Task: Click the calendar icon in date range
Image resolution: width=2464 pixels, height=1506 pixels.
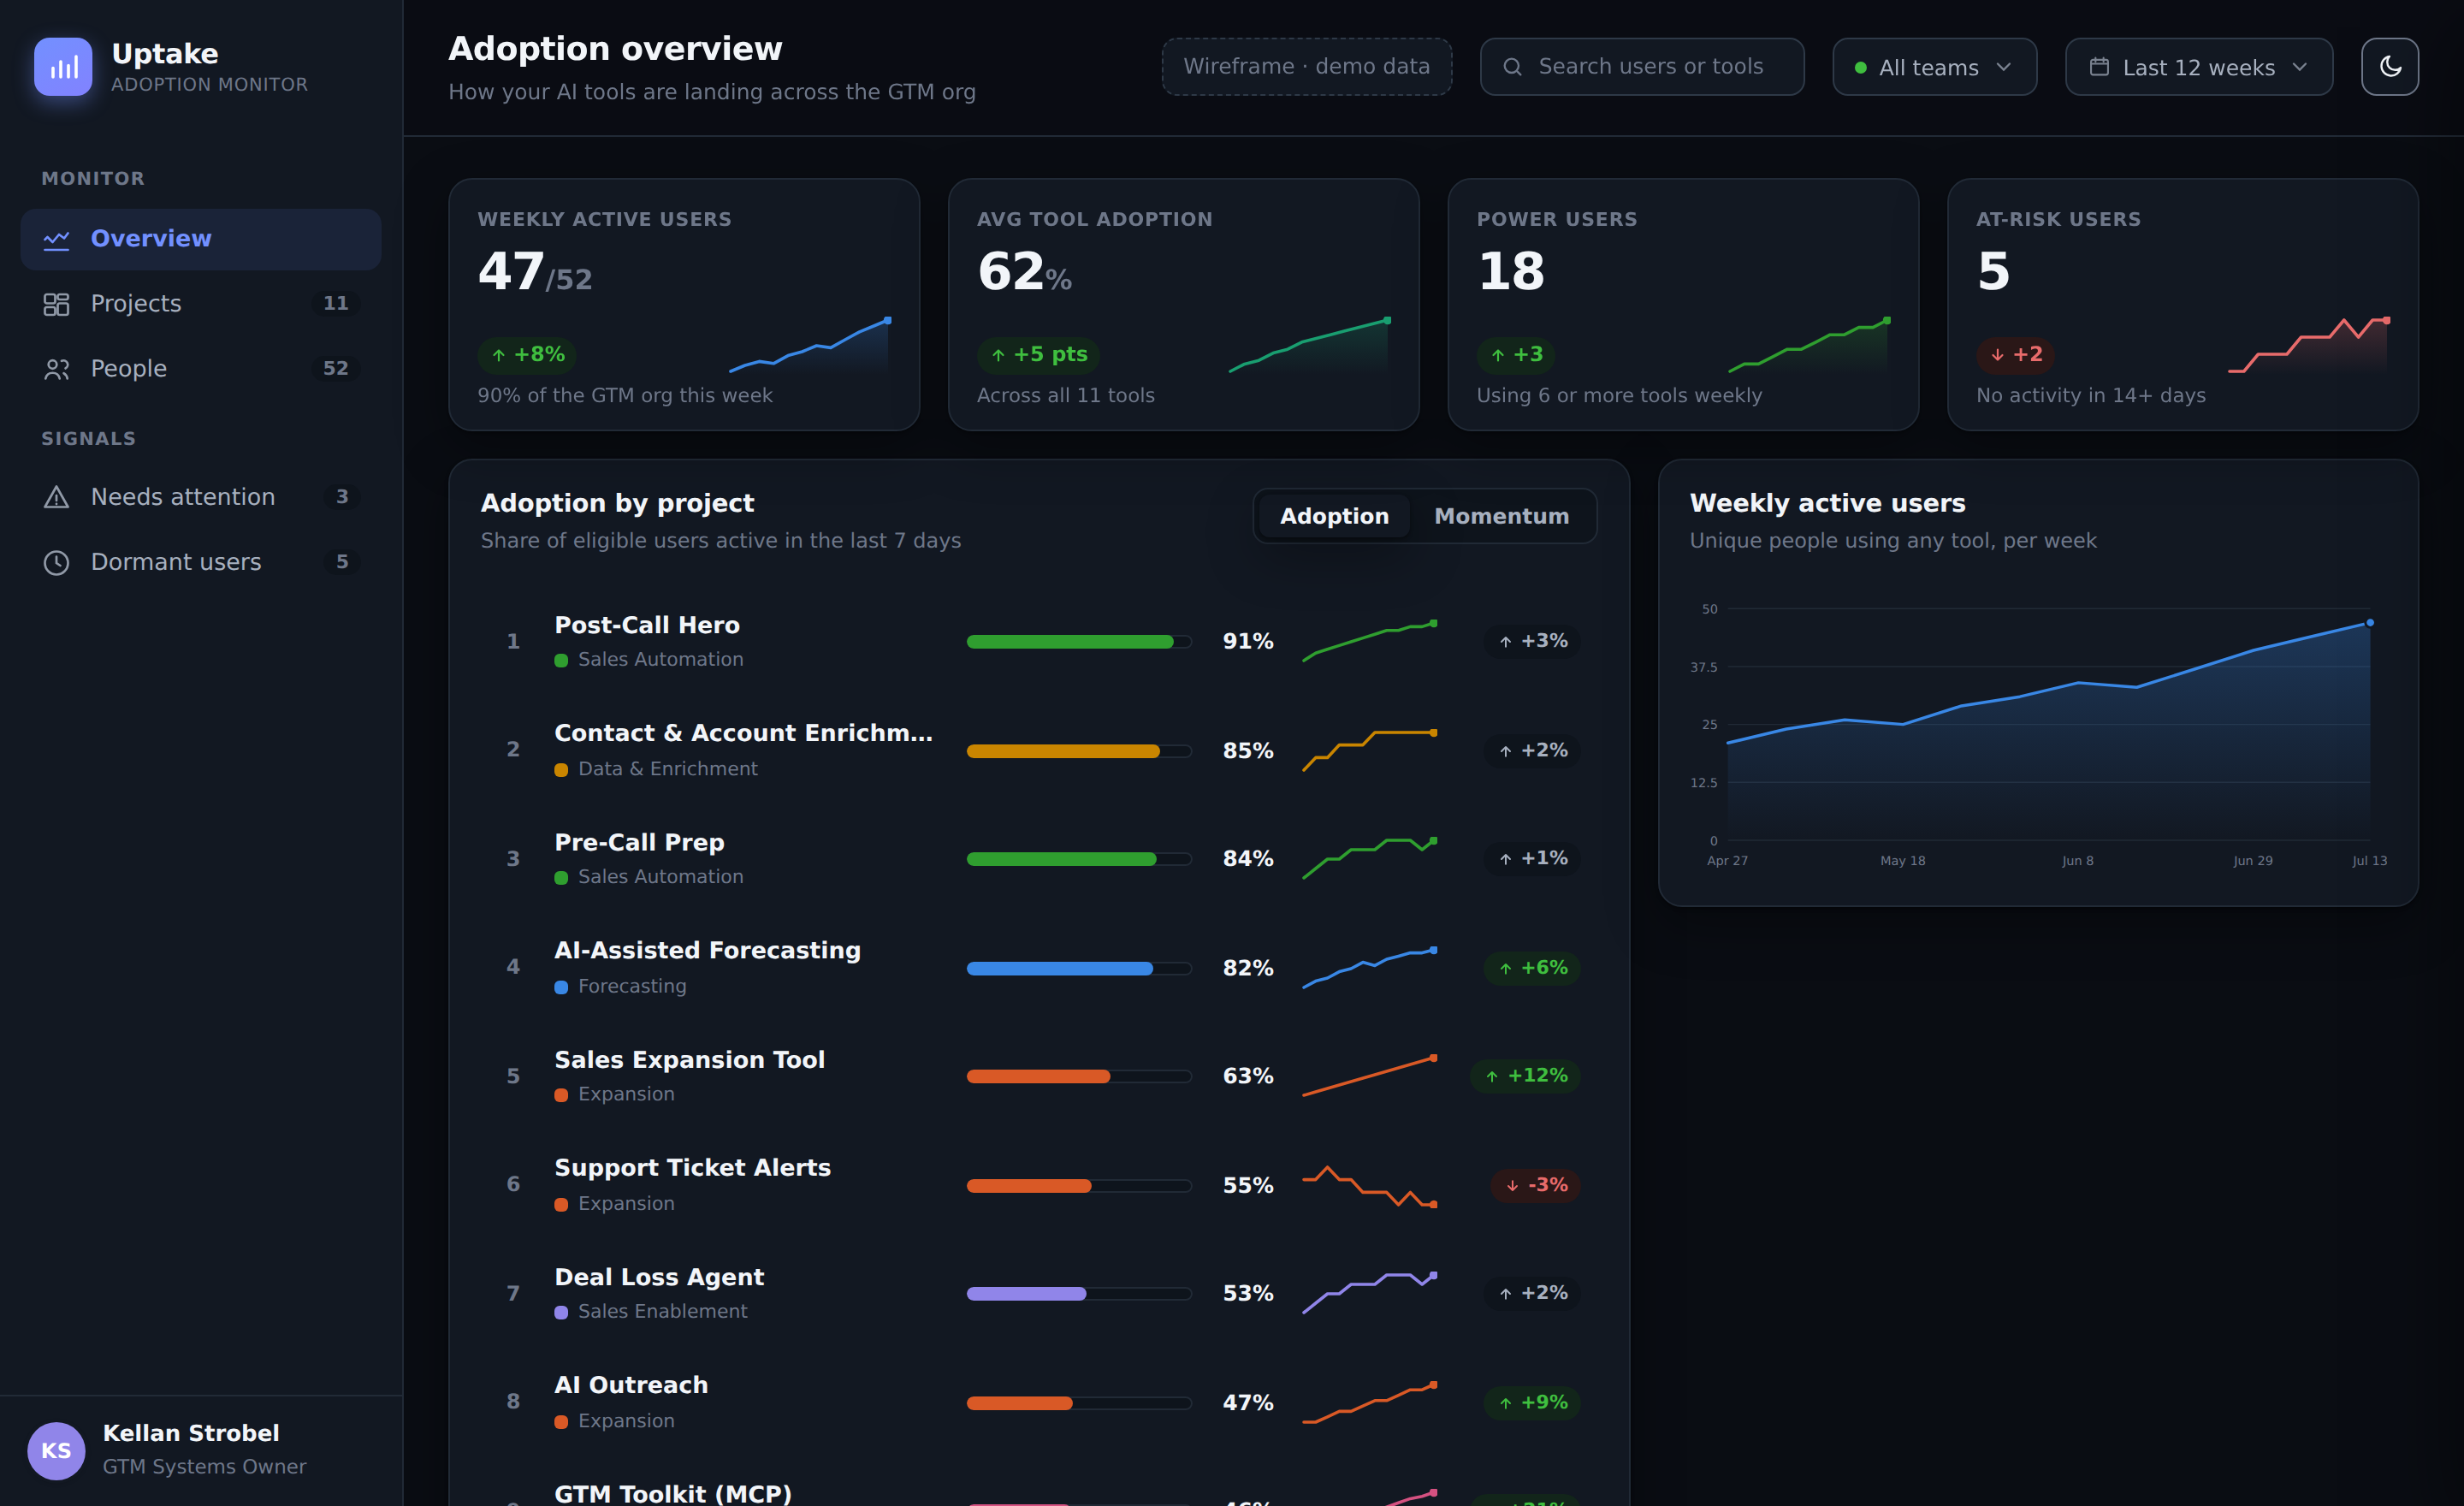Action: tap(2099, 67)
